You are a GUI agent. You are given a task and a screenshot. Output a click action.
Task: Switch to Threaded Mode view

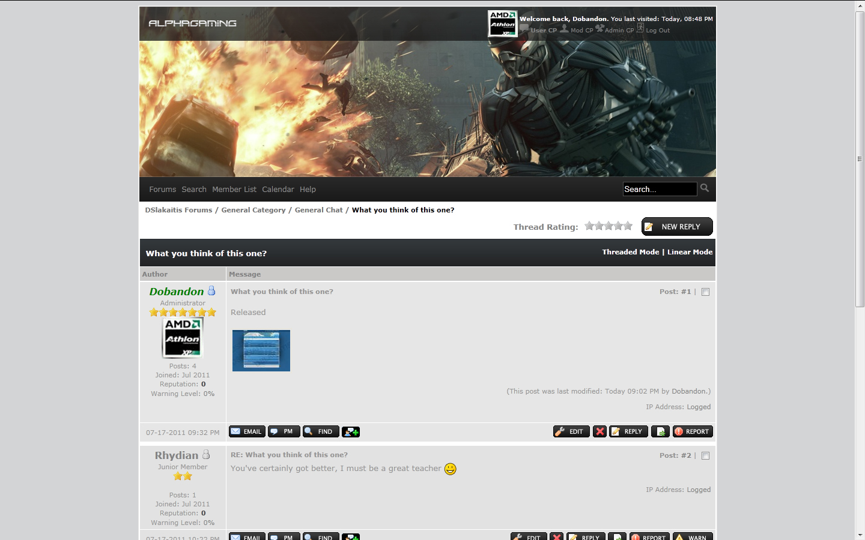click(x=630, y=252)
